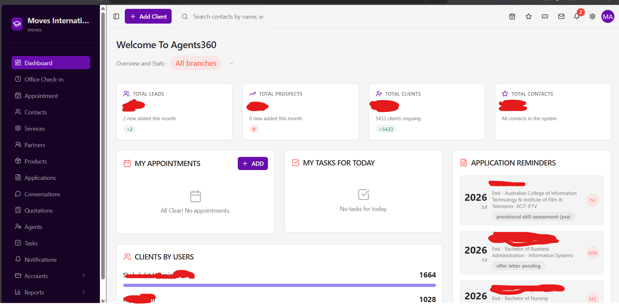619x304 pixels.
Task: Click the sidebar scroll up arrow
Action: [103, 9]
